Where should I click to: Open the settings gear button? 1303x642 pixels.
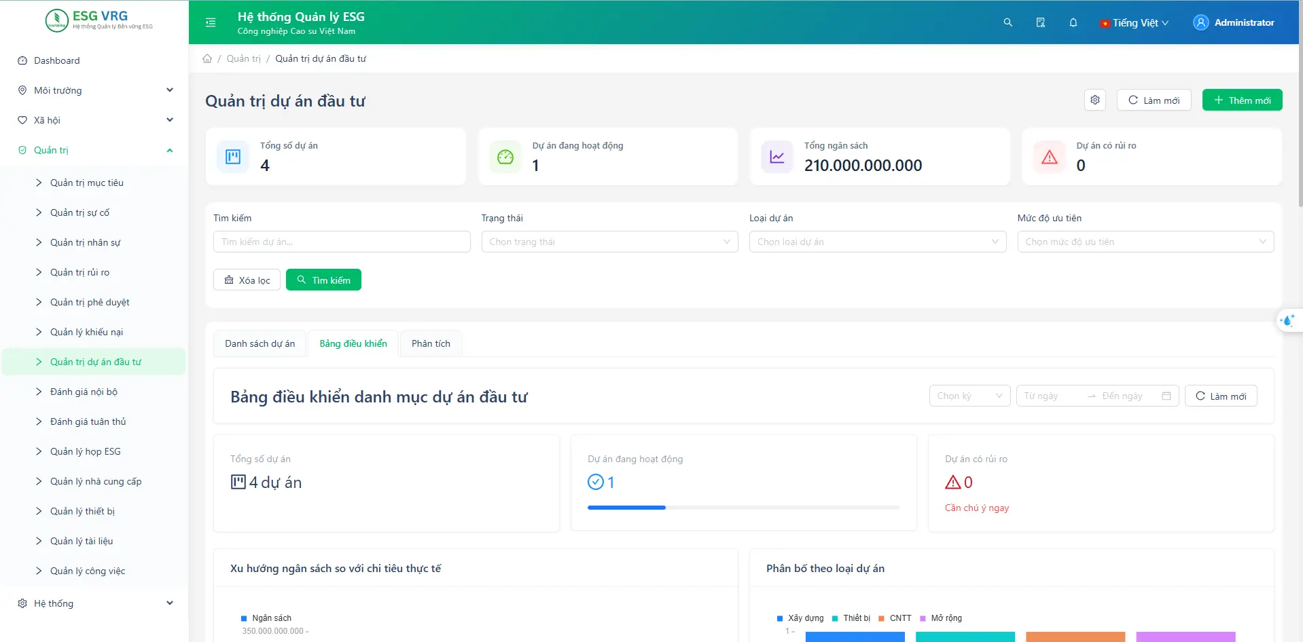pyautogui.click(x=1095, y=100)
